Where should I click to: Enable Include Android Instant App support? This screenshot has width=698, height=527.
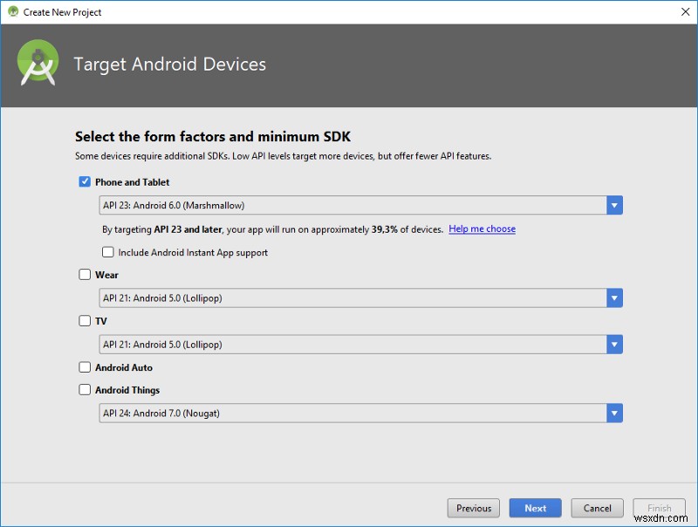tap(108, 252)
